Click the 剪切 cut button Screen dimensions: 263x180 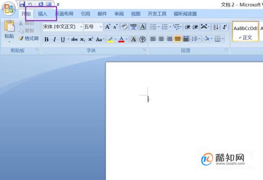(x=26, y=23)
